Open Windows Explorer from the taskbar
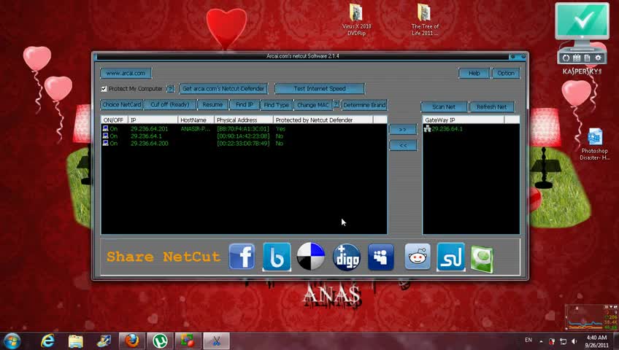This screenshot has width=619, height=350. 76,341
